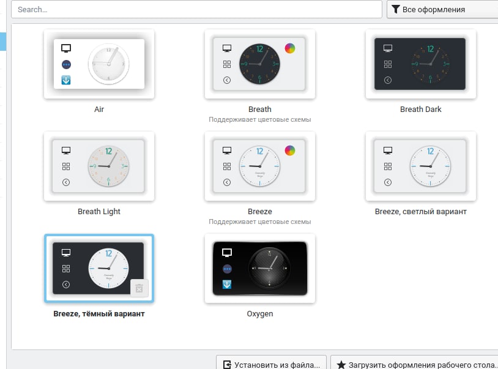The width and height of the screenshot is (498, 369).
Task: Click the Breeze, светлый вариант label
Action: pyautogui.click(x=420, y=212)
